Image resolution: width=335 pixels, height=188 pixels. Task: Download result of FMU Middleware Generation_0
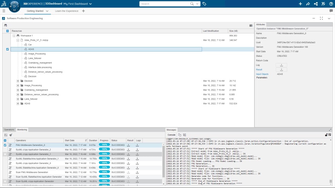pyautogui.click(x=128, y=145)
